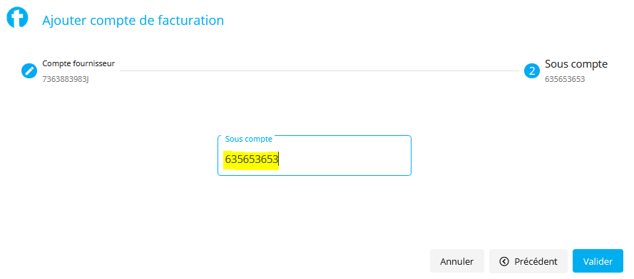Go back using the Précédent button label
Viewport: 634px width, 279px height.
tap(536, 261)
